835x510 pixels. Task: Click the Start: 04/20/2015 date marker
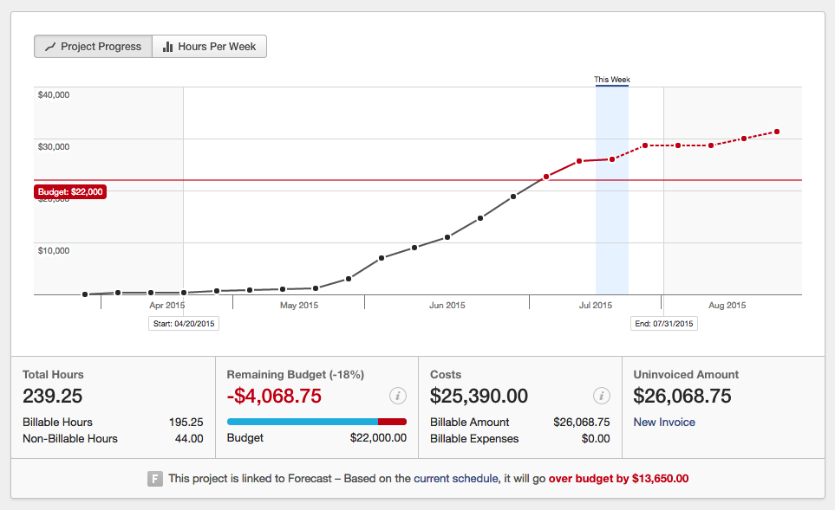click(x=183, y=323)
